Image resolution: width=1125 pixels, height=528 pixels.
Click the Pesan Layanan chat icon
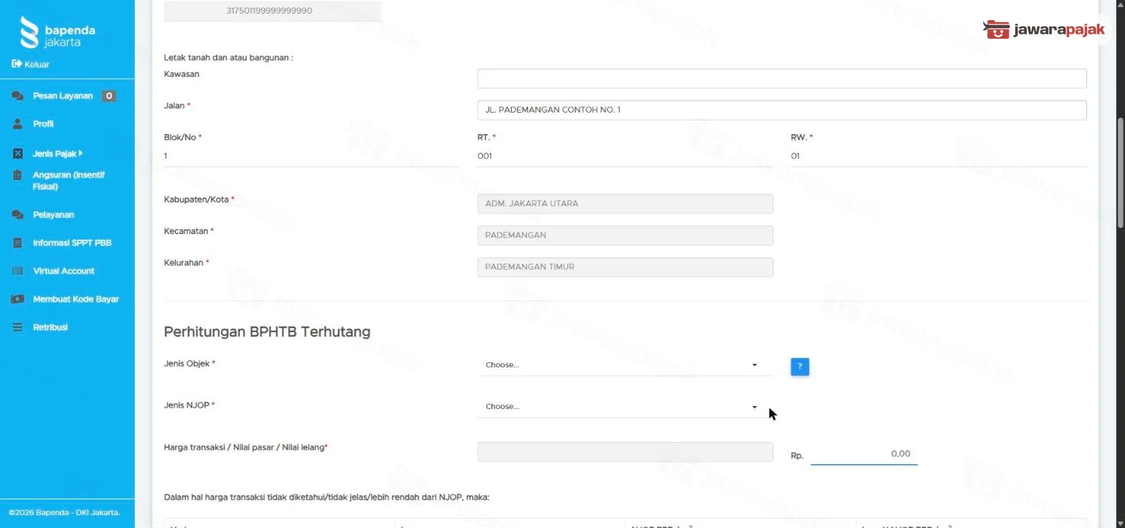click(17, 96)
